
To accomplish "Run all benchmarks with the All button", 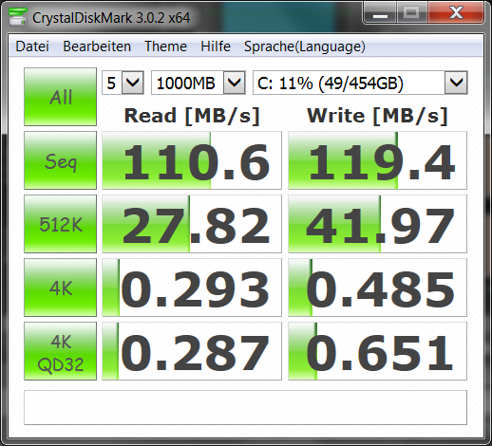I will tap(60, 97).
